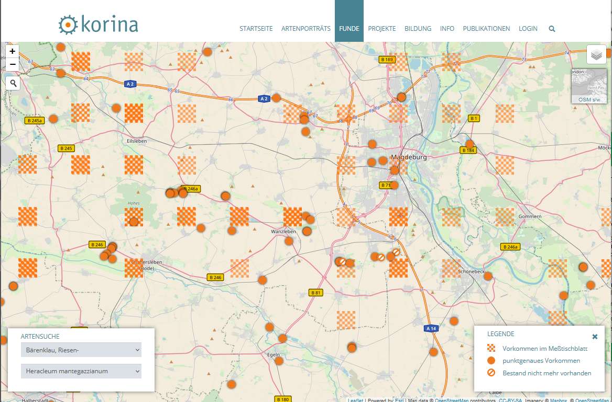
Task: Click the checkered 'Vorkommen im Meßtischblatt' legend swatch
Action: pos(491,348)
